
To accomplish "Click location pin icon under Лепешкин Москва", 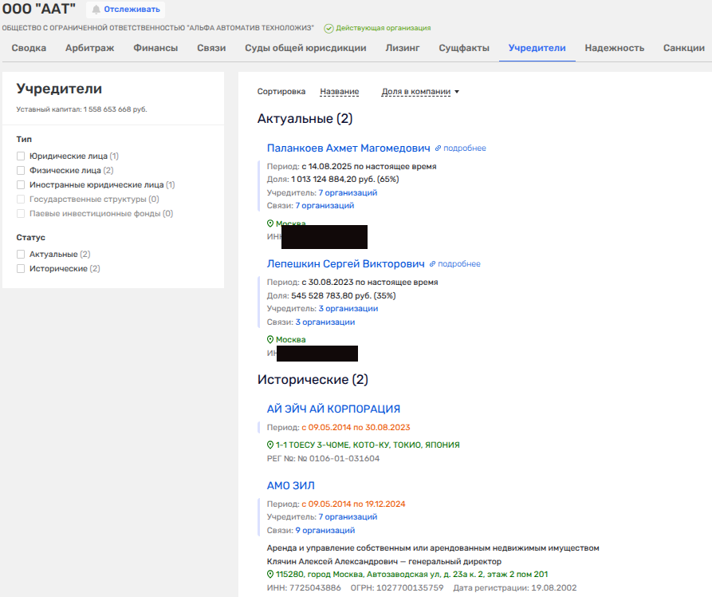I will point(270,340).
